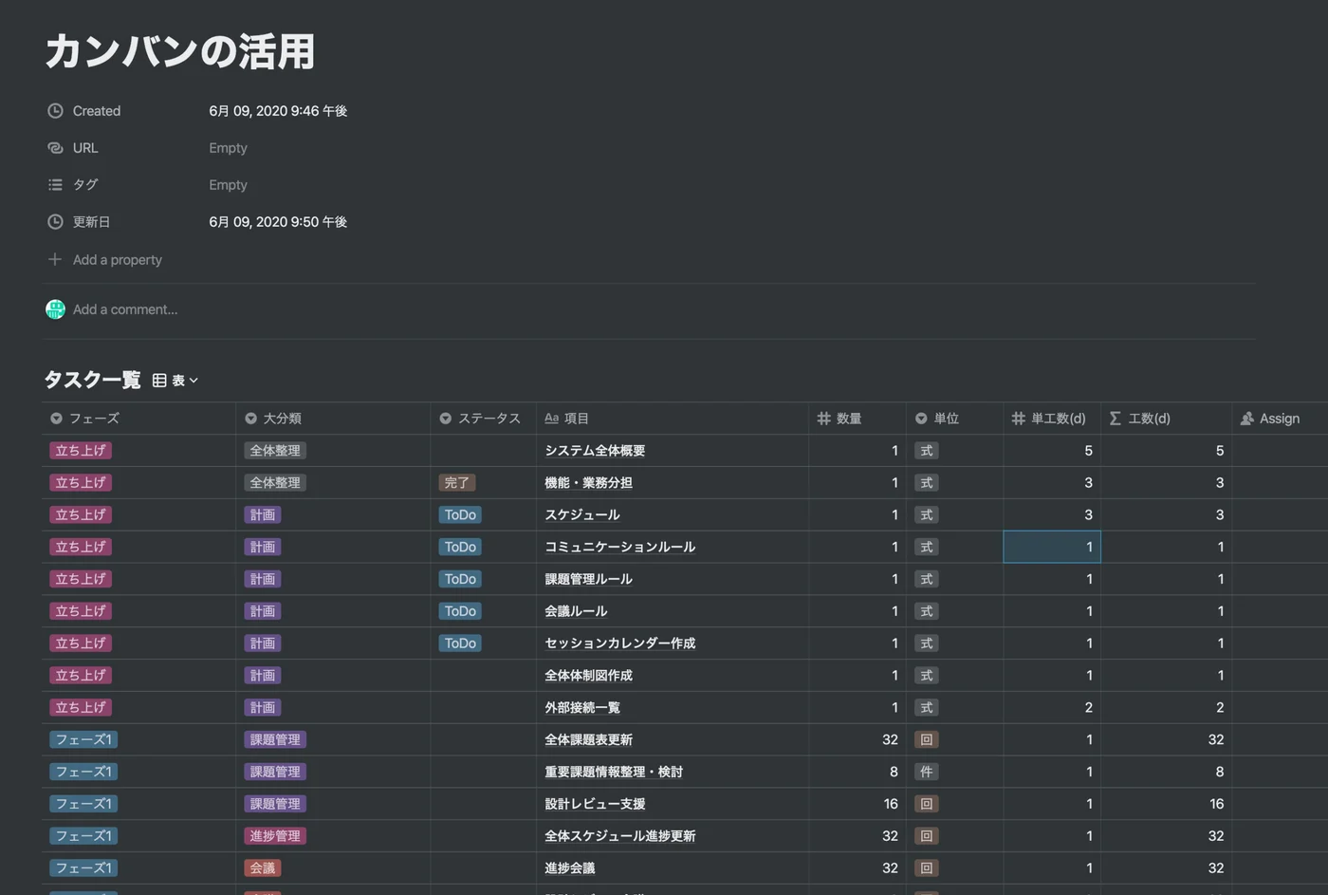
Task: Click the 更新日 clock icon
Action: (55, 222)
